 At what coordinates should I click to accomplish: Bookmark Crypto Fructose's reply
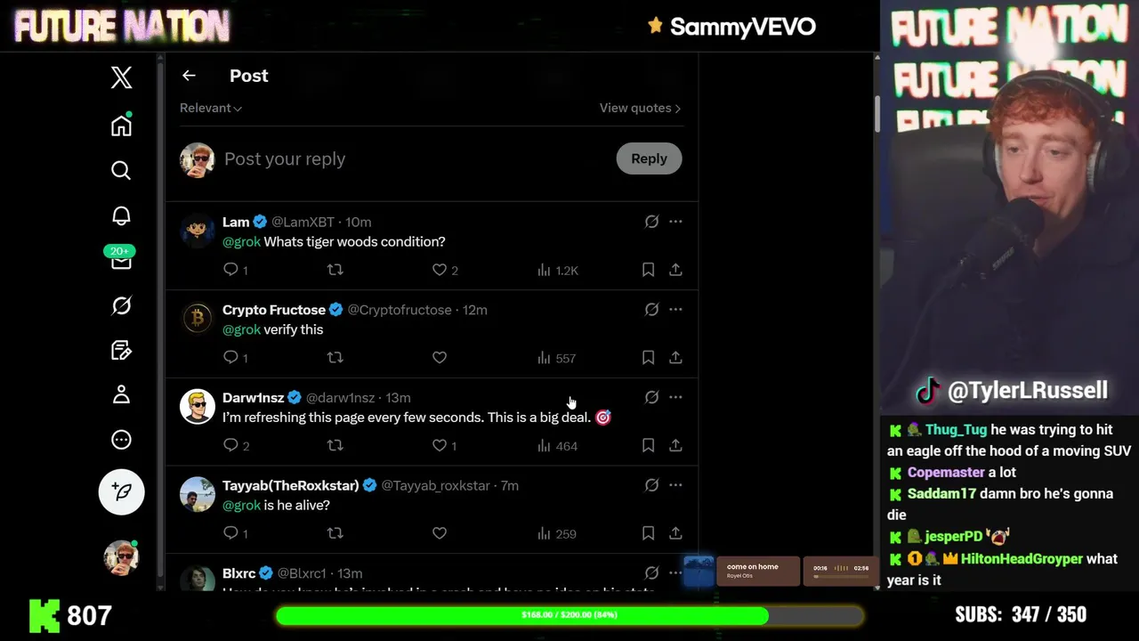pos(648,357)
